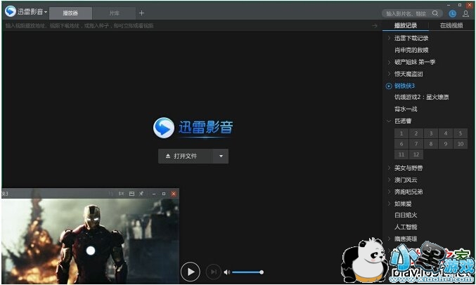Open 白日焰火 from history
The width and height of the screenshot is (476, 285).
tap(406, 216)
